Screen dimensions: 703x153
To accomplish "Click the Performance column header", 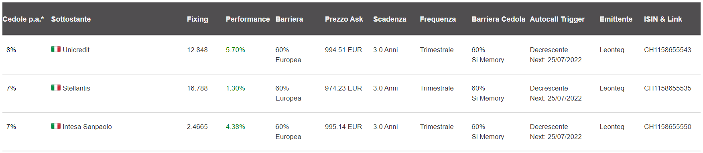I will pos(248,19).
